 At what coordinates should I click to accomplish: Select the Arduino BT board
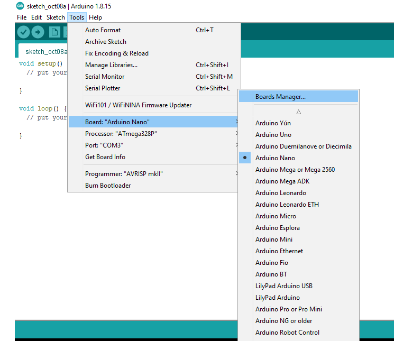298,274
